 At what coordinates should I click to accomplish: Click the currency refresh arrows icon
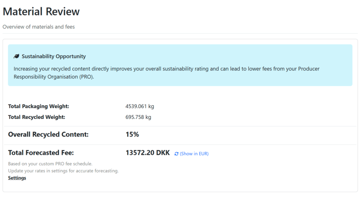pos(176,154)
